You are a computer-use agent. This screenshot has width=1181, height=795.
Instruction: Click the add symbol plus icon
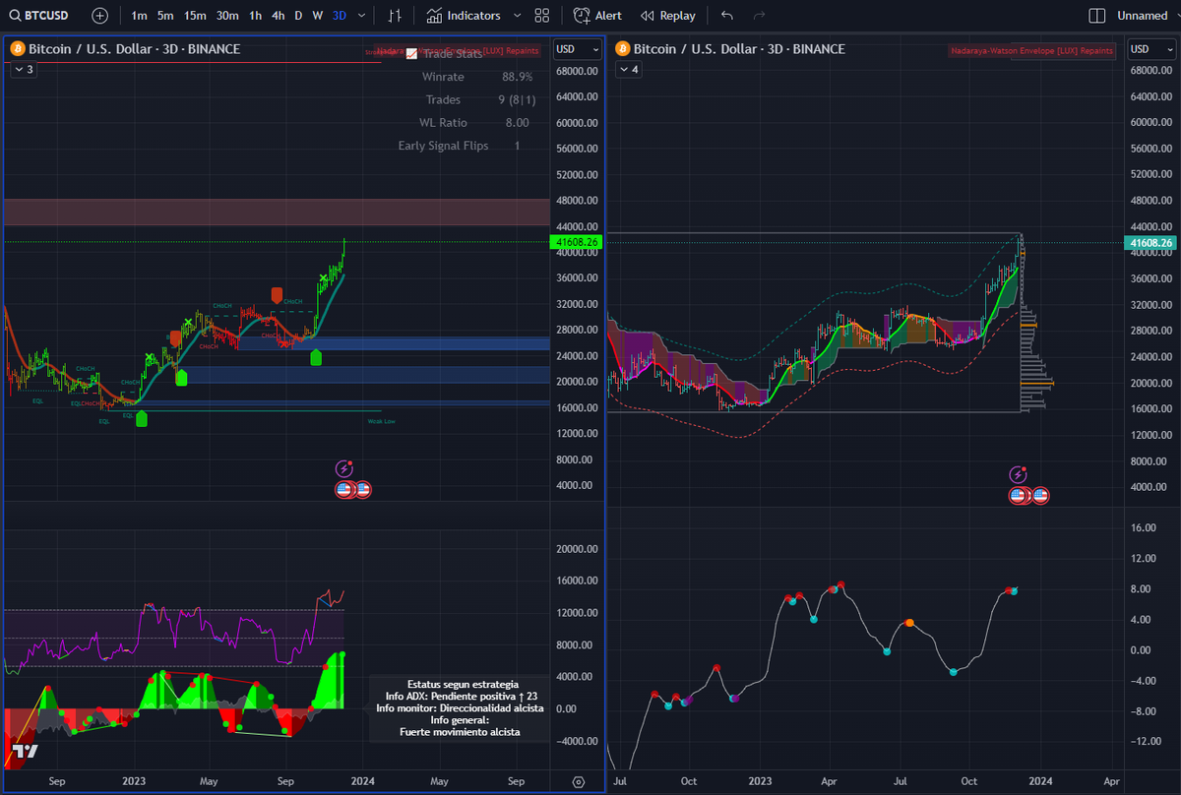pyautogui.click(x=99, y=16)
